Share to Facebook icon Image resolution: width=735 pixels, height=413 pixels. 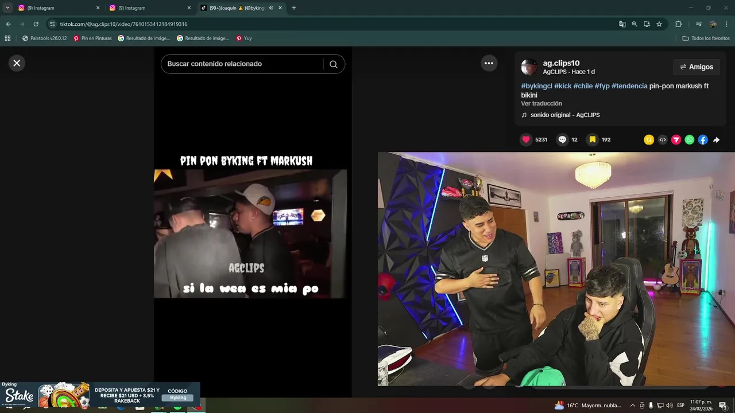pos(703,139)
